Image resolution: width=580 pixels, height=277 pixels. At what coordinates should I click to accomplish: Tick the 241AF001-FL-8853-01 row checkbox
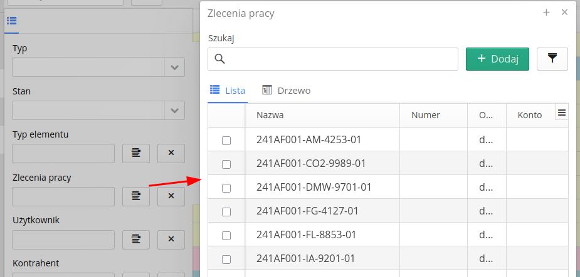(226, 236)
